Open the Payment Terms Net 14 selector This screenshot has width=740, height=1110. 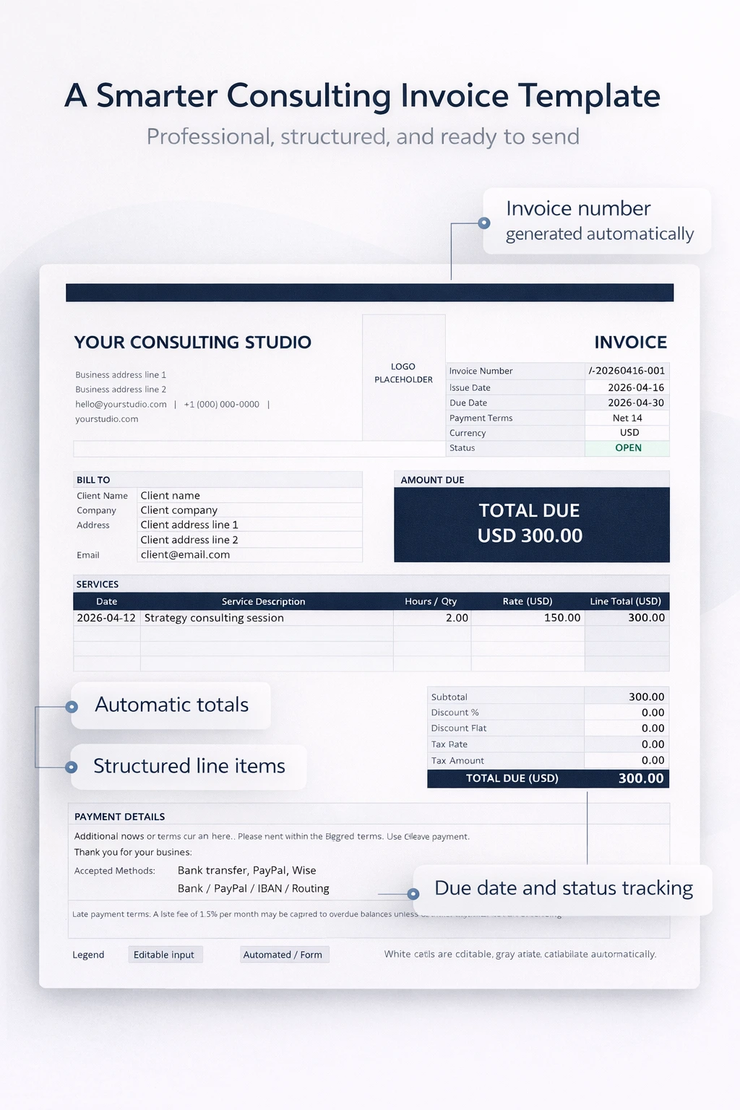(627, 418)
